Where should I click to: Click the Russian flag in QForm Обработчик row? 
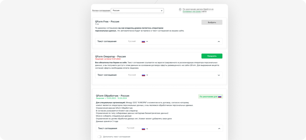143,129
